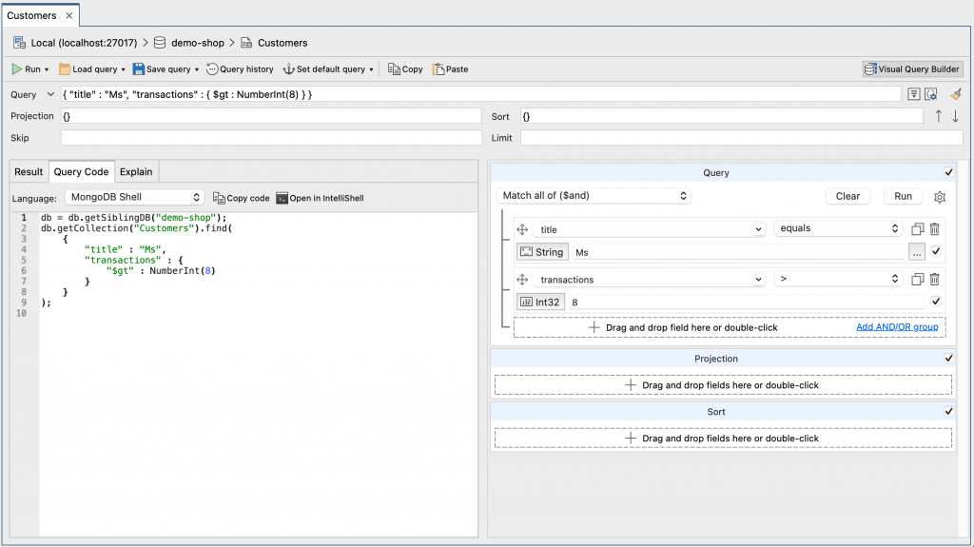Screen dimensions: 974x547
Task: Click into the Limit input field
Action: tap(740, 138)
